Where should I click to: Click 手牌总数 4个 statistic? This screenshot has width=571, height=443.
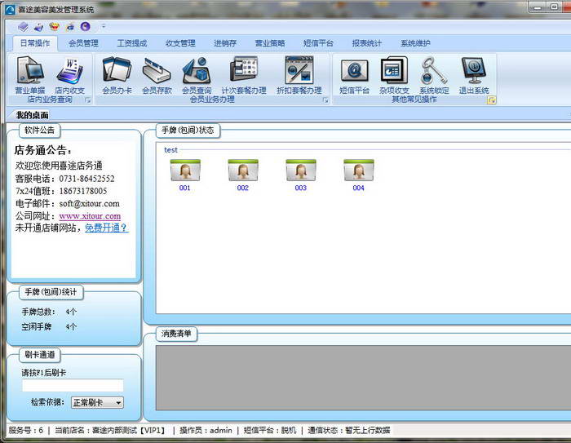tap(49, 312)
